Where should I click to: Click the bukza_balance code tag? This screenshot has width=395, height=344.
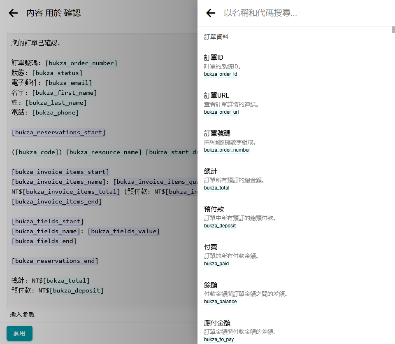pyautogui.click(x=221, y=302)
